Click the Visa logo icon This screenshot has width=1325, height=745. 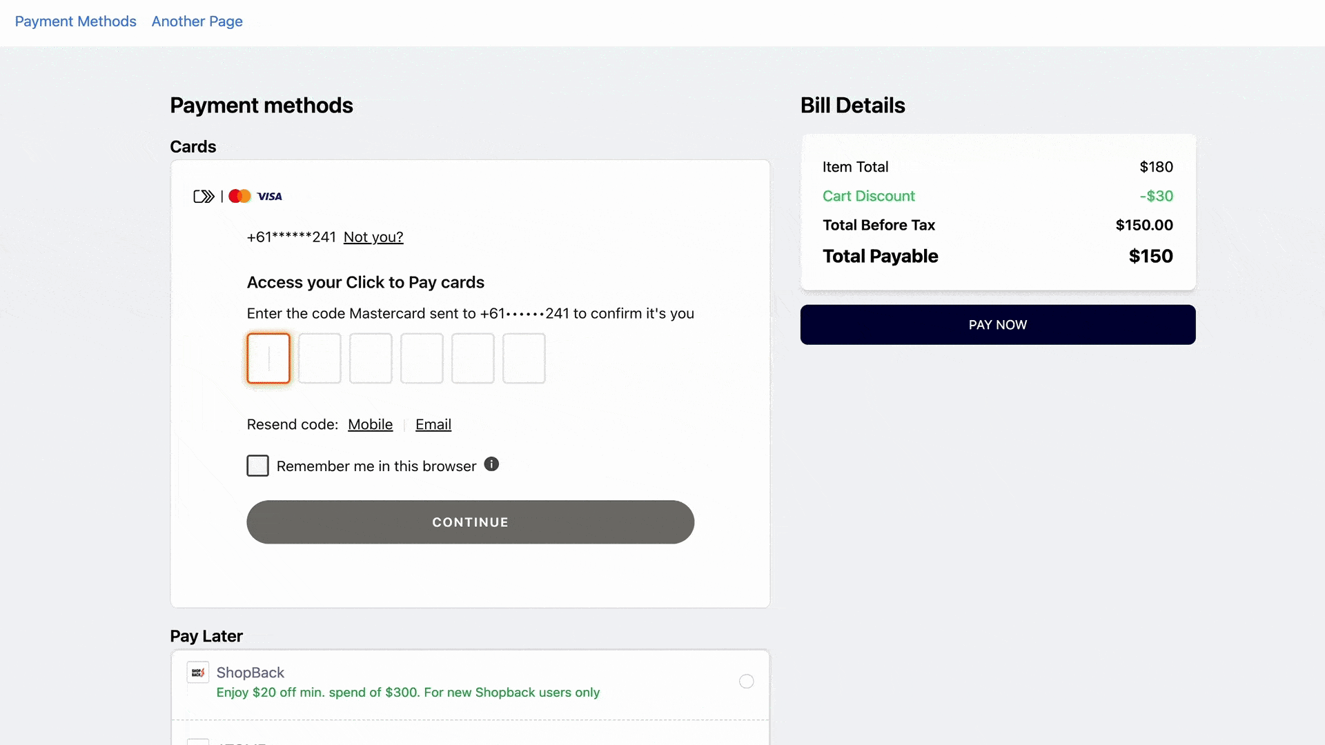click(270, 197)
